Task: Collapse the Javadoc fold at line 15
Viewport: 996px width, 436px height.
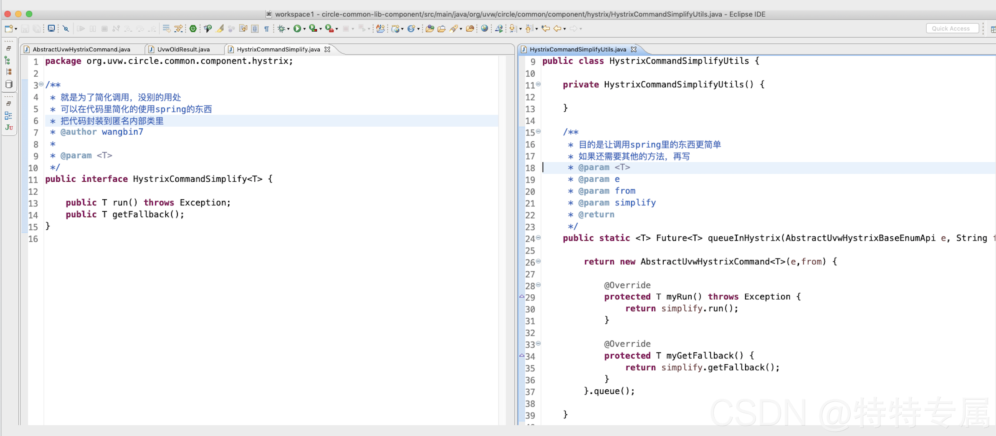Action: pos(538,131)
